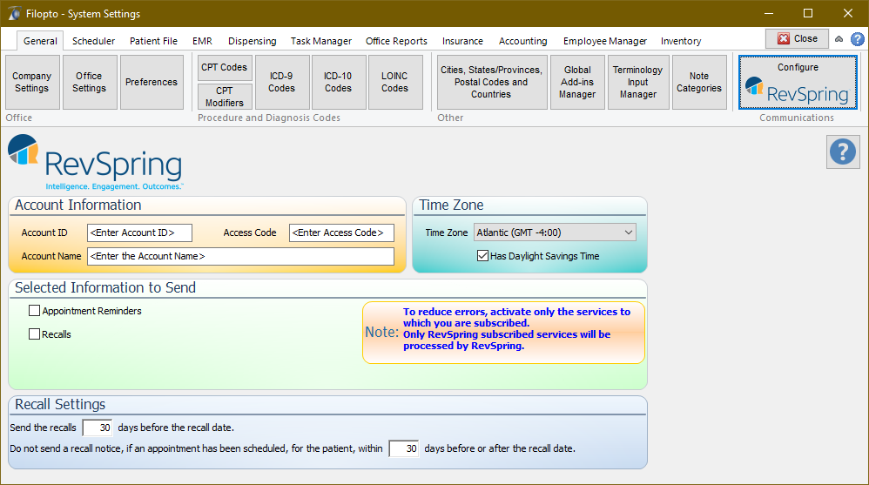The height and width of the screenshot is (485, 869).
Task: Maximize the System Settings window
Action: (808, 13)
